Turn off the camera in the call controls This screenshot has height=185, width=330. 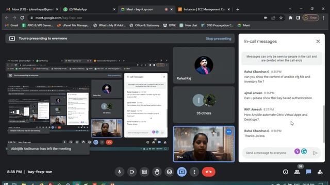tap(132, 172)
